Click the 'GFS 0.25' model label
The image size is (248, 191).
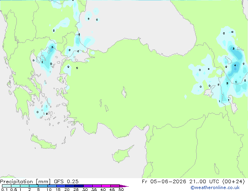(66, 182)
